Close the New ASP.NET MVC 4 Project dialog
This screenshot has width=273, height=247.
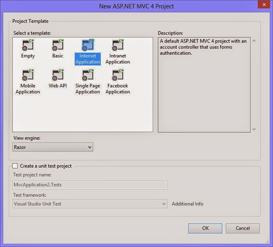pyautogui.click(x=264, y=4)
